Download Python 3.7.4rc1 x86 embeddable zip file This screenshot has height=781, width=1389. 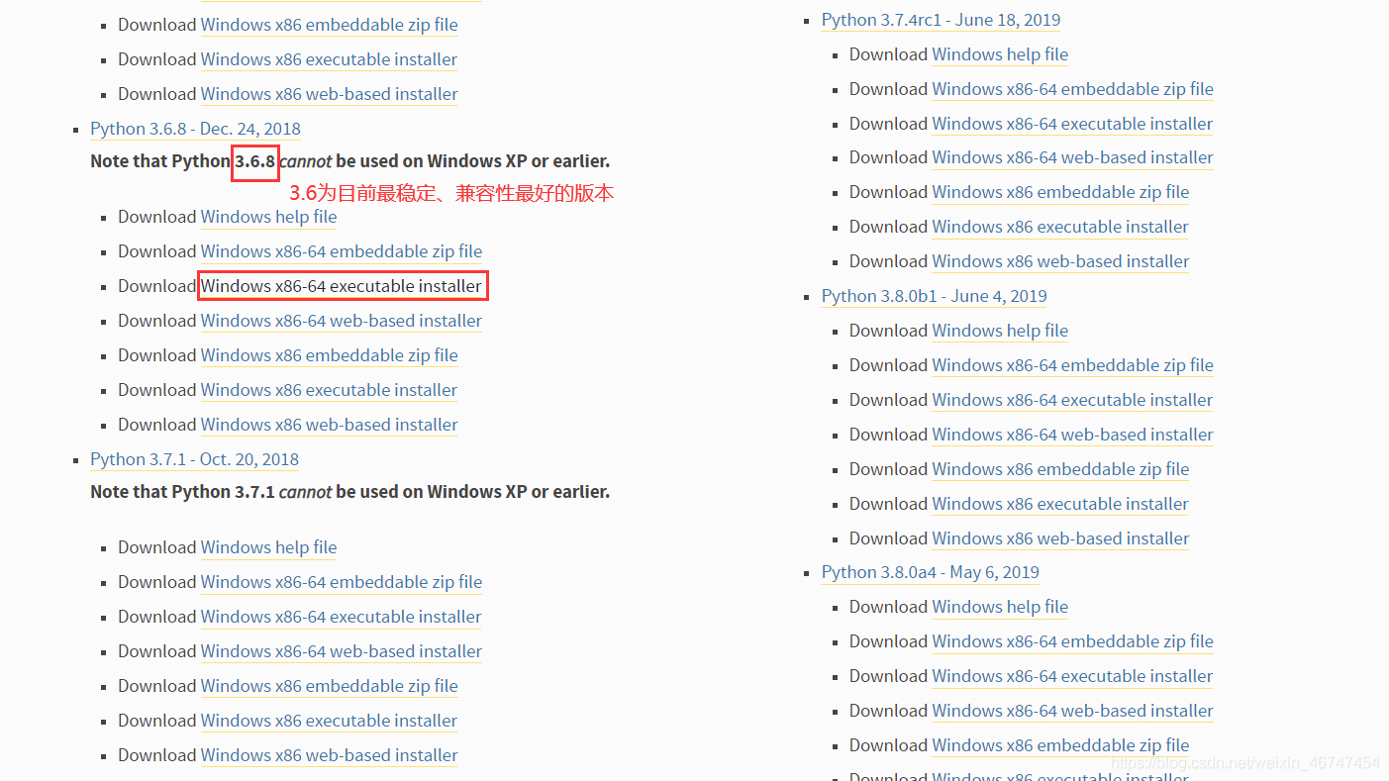click(x=1061, y=192)
